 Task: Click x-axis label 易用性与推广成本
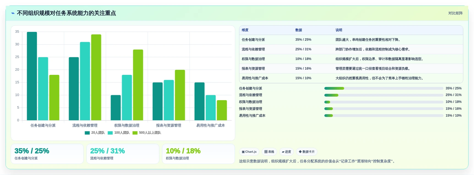(x=211, y=125)
